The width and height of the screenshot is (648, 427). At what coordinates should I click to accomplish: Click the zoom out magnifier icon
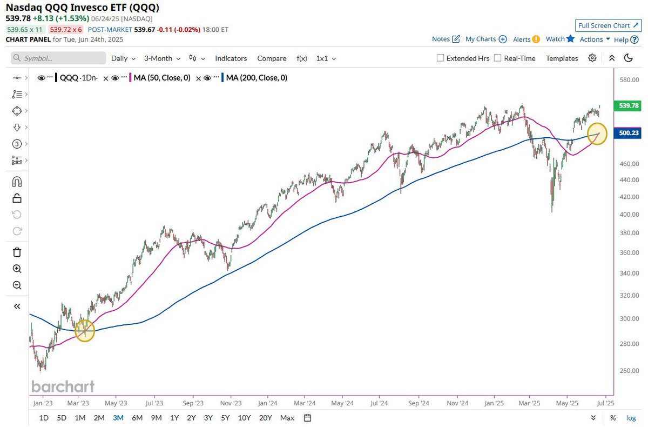coord(16,285)
